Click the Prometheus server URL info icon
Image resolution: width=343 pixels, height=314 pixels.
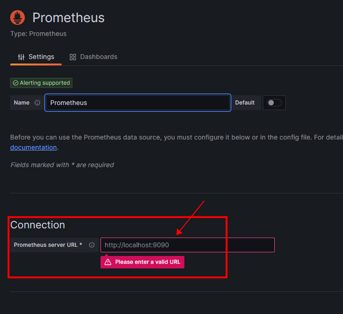pyautogui.click(x=92, y=245)
